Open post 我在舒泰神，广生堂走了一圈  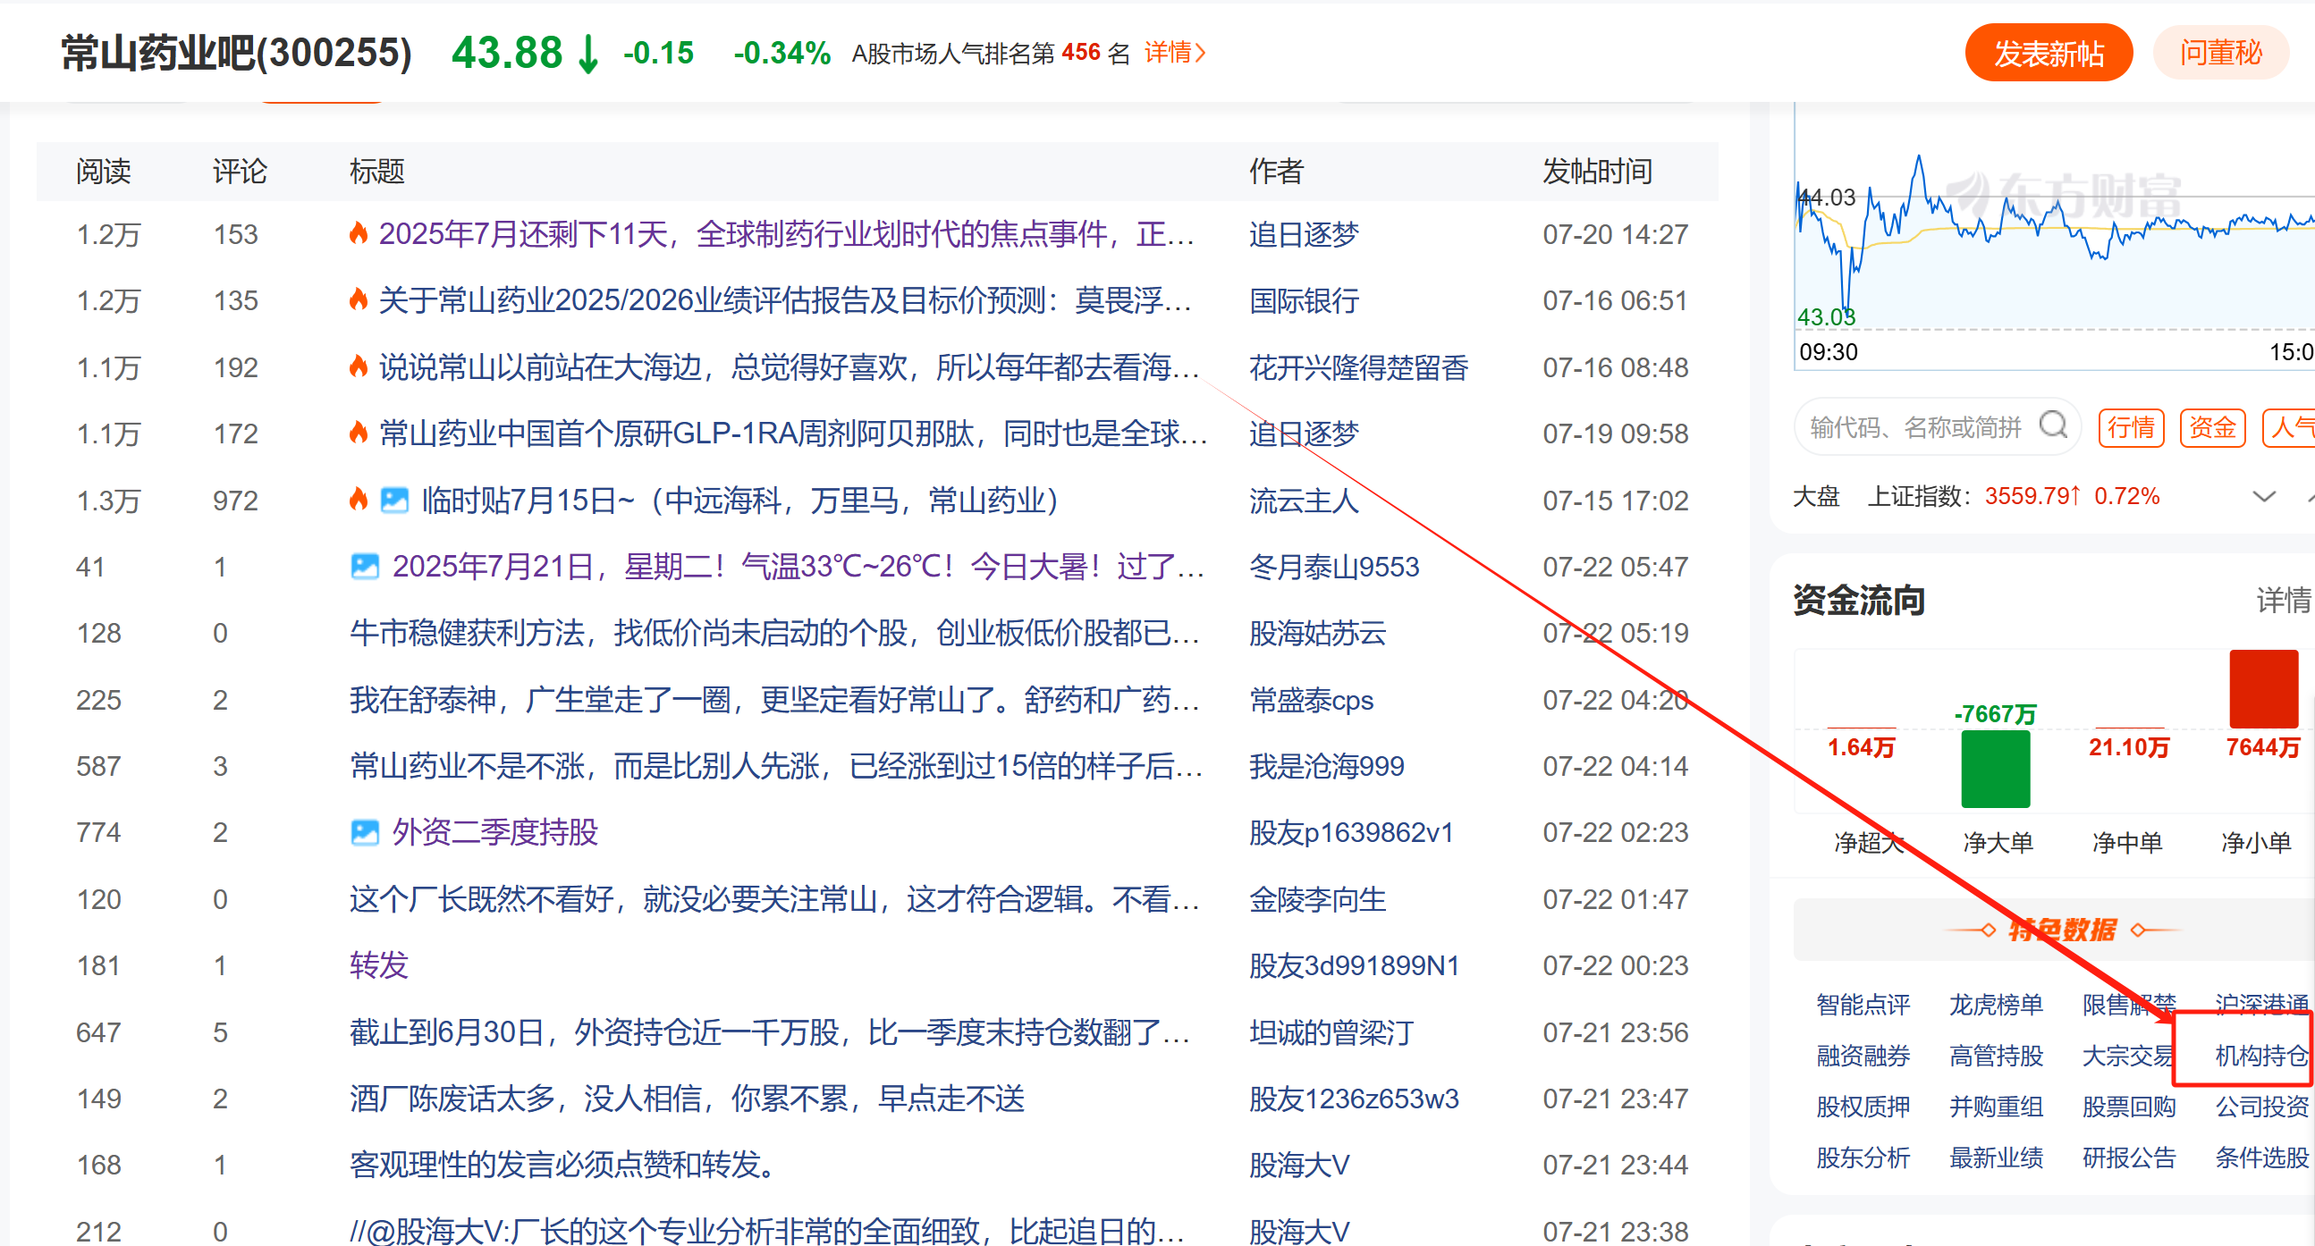(774, 699)
